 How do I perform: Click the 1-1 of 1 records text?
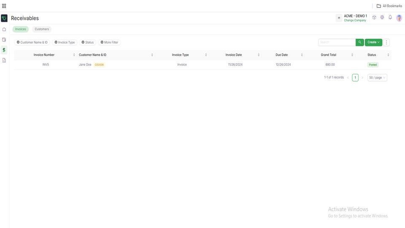tap(334, 77)
